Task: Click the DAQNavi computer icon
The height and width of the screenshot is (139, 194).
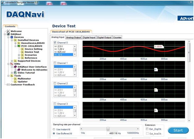Action: (8, 34)
